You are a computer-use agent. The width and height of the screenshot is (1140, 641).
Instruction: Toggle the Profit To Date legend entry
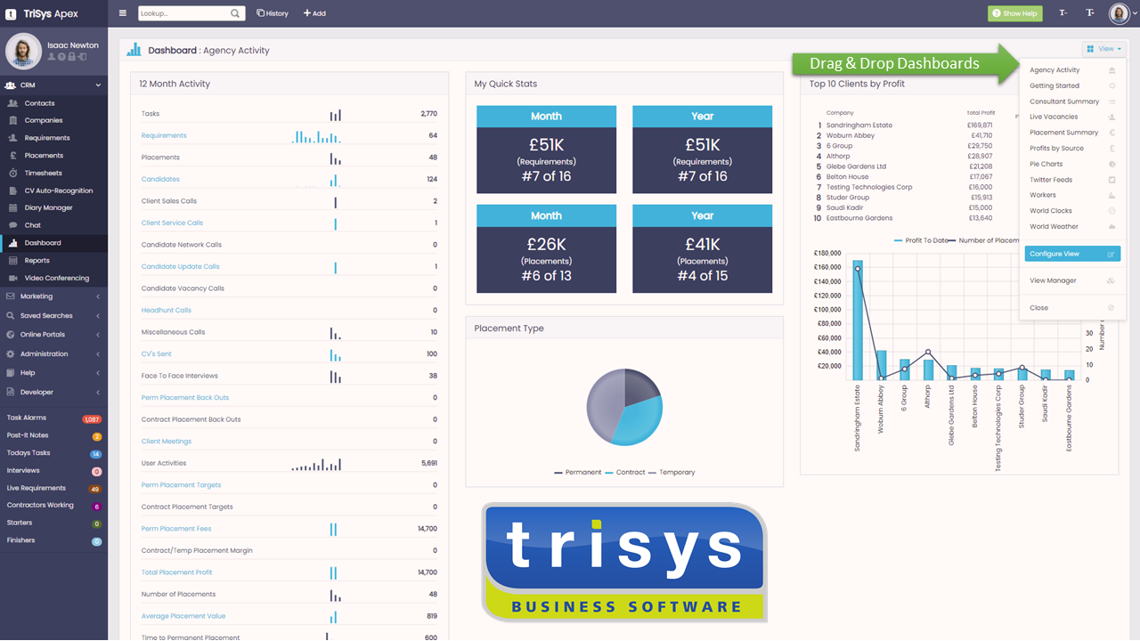point(920,240)
